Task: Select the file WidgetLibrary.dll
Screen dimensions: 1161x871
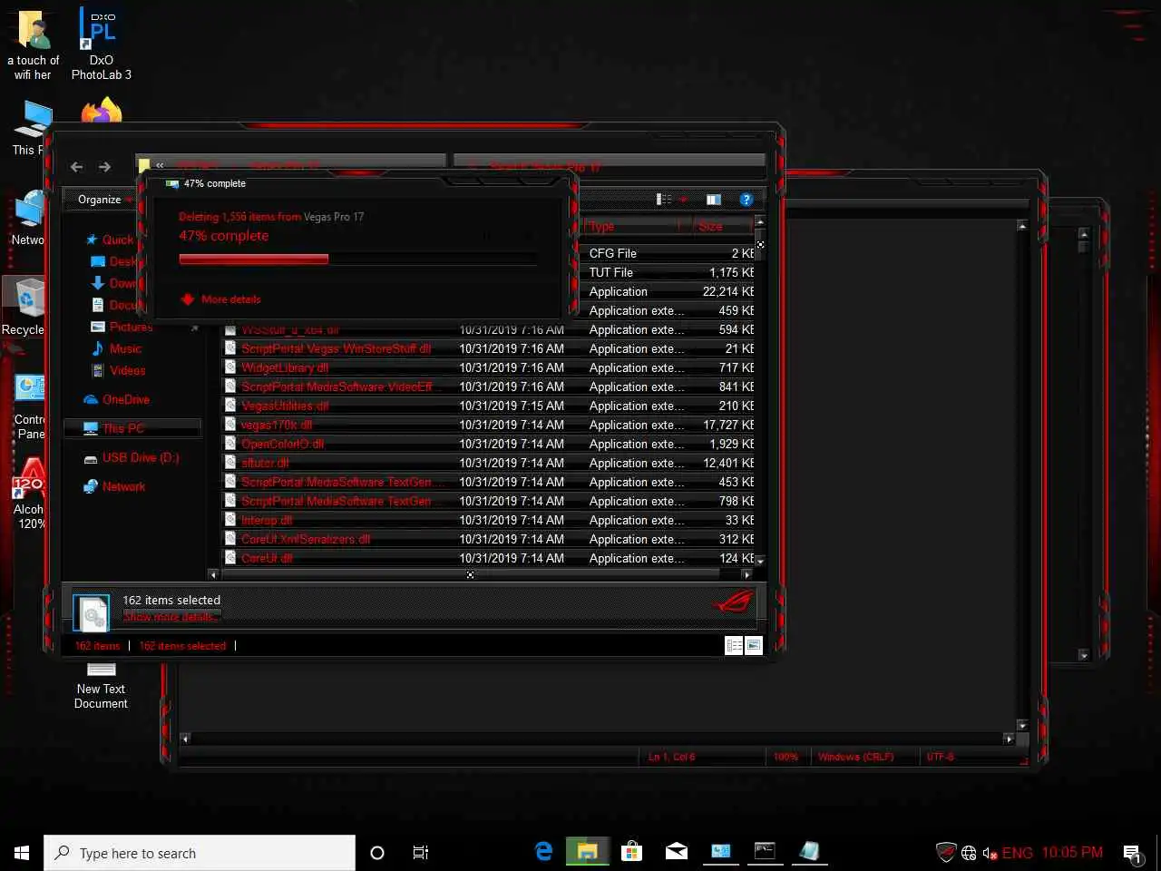Action: point(285,367)
